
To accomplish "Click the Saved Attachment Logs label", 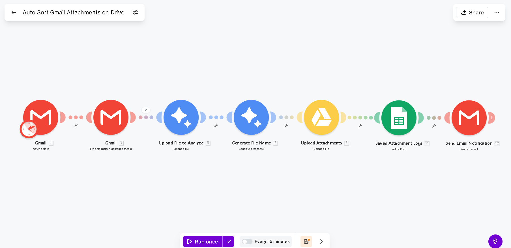I will [x=399, y=143].
